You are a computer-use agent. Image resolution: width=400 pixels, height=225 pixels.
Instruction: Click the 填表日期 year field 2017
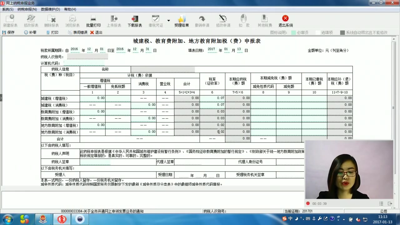[x=212, y=50]
